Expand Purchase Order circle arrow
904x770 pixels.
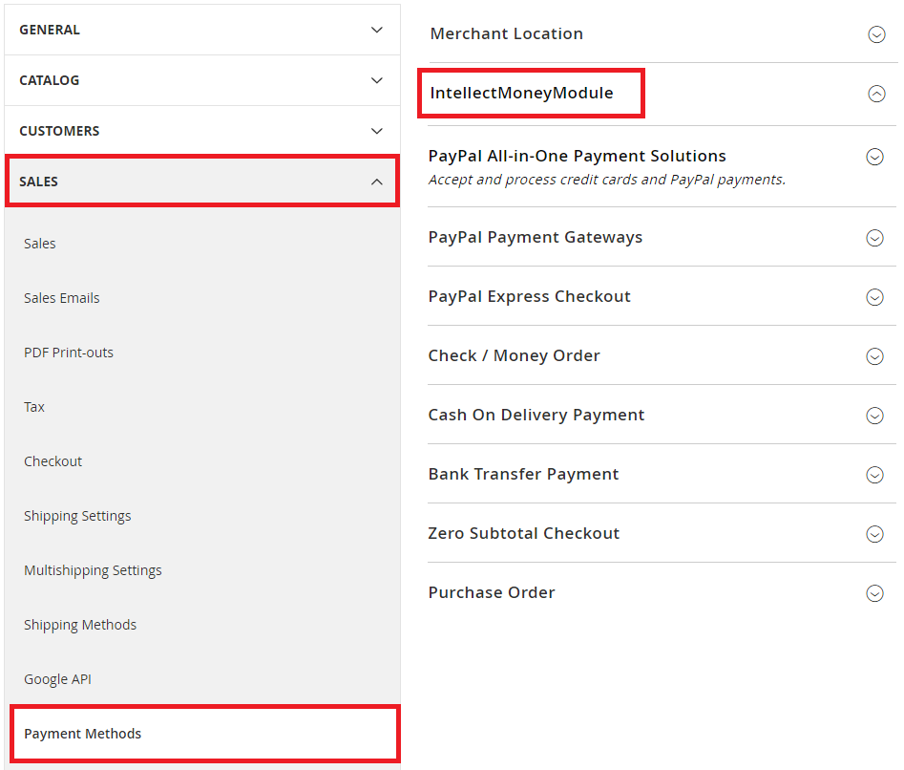click(874, 593)
